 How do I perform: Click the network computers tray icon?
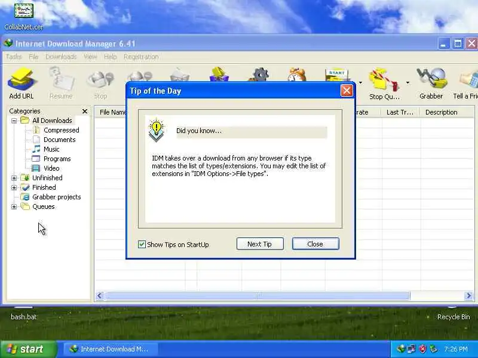click(x=412, y=349)
